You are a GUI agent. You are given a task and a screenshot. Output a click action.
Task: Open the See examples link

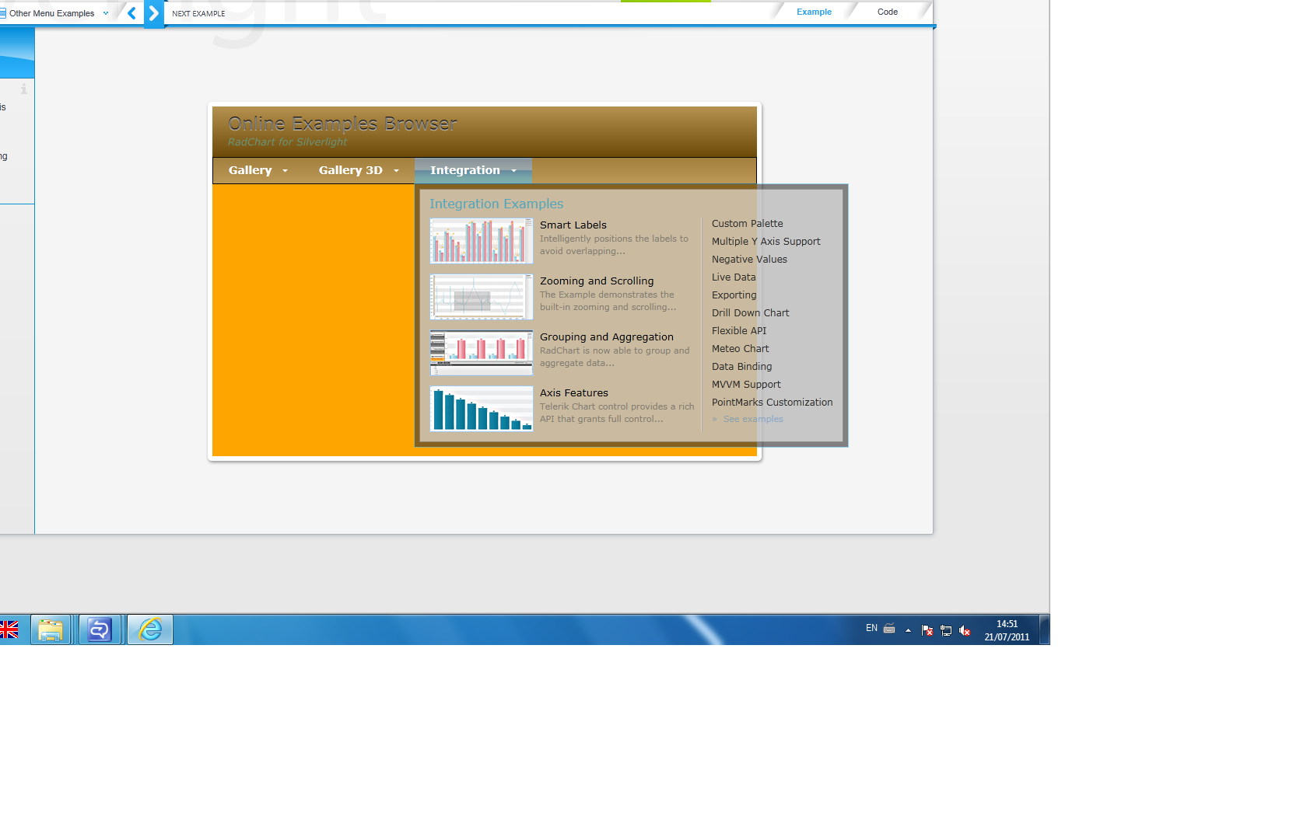(x=753, y=419)
